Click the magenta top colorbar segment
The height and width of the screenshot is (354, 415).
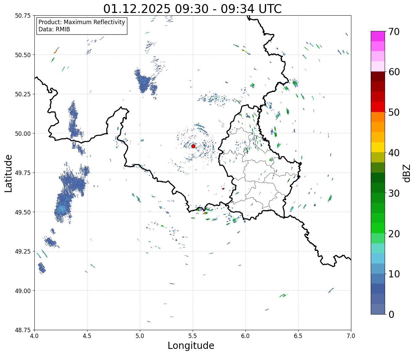pyautogui.click(x=378, y=36)
